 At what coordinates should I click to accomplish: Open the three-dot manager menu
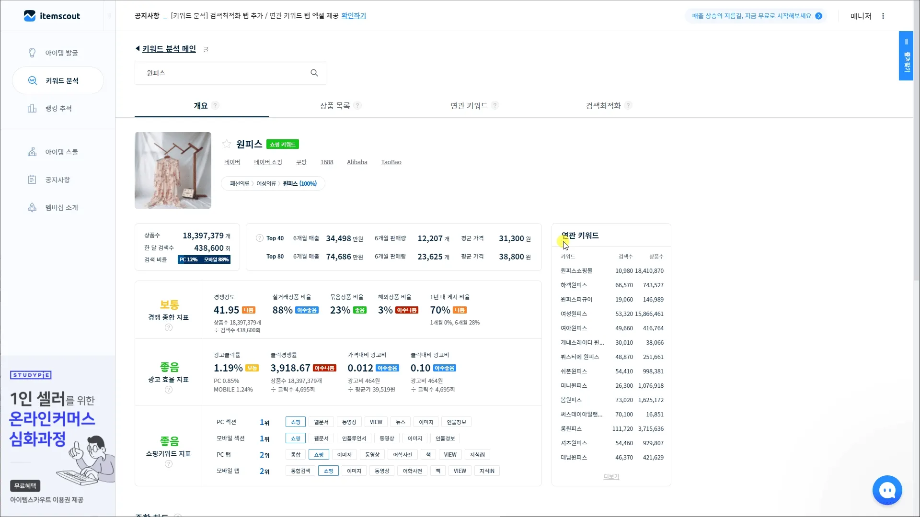pos(883,16)
